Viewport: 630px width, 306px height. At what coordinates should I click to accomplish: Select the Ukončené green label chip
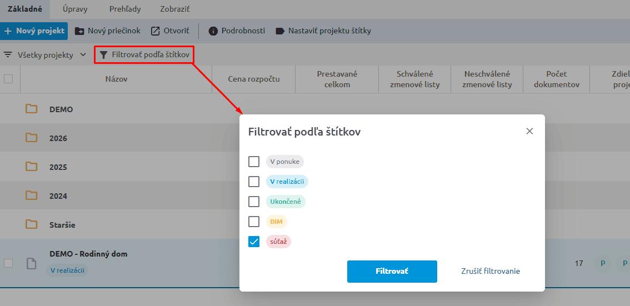click(286, 202)
